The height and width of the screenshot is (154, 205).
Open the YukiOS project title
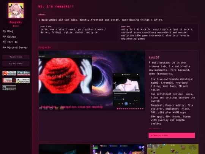click(154, 57)
